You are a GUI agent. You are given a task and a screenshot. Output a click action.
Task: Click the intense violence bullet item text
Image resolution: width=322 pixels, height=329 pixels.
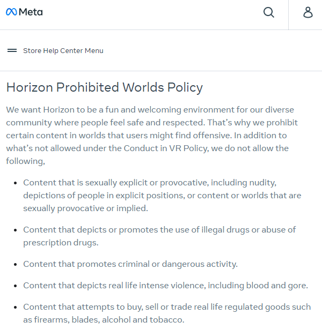(165, 285)
